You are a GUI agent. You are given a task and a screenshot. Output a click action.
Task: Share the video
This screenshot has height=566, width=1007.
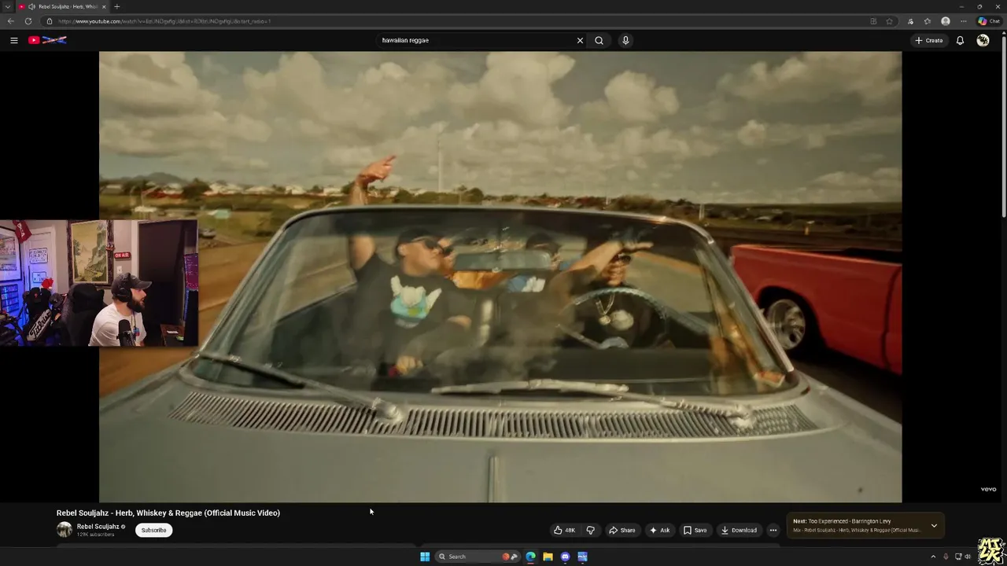(622, 530)
